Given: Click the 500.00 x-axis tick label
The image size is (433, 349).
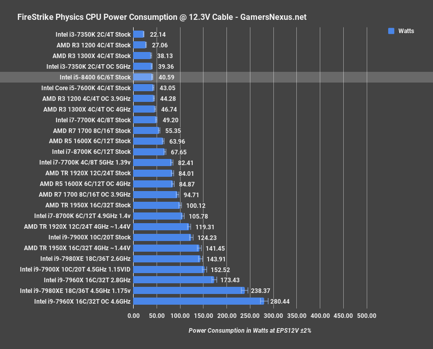Looking at the screenshot, I should click(366, 316).
